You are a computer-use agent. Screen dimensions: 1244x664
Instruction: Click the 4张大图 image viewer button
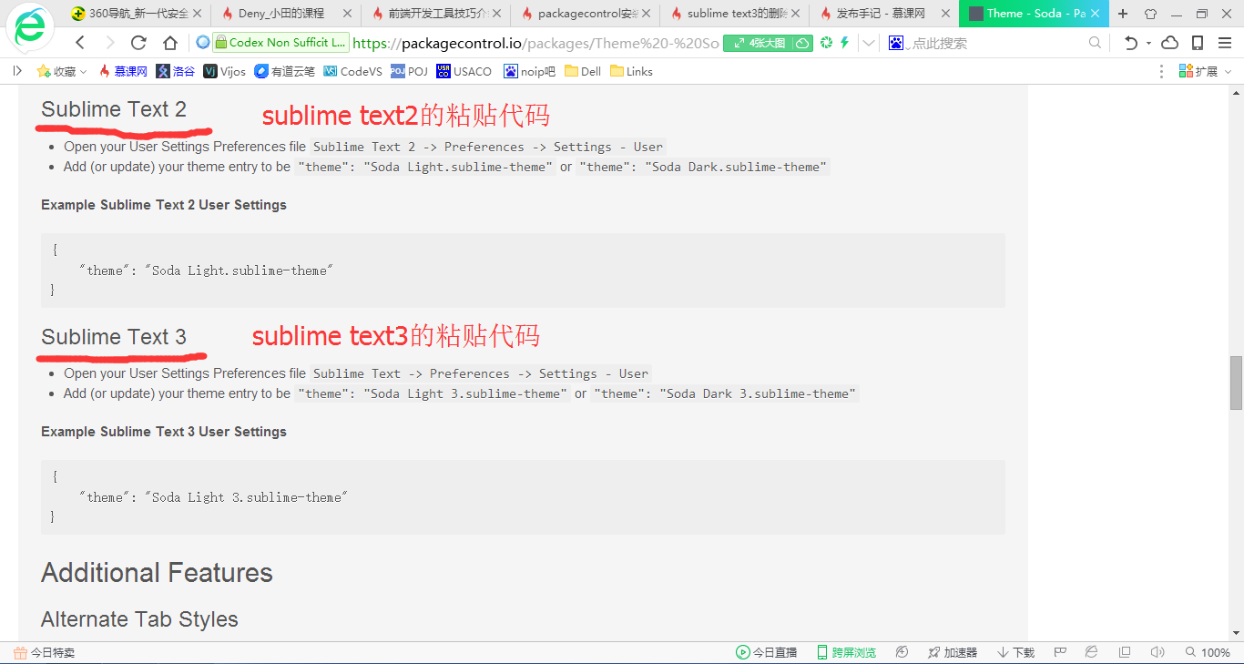coord(768,43)
